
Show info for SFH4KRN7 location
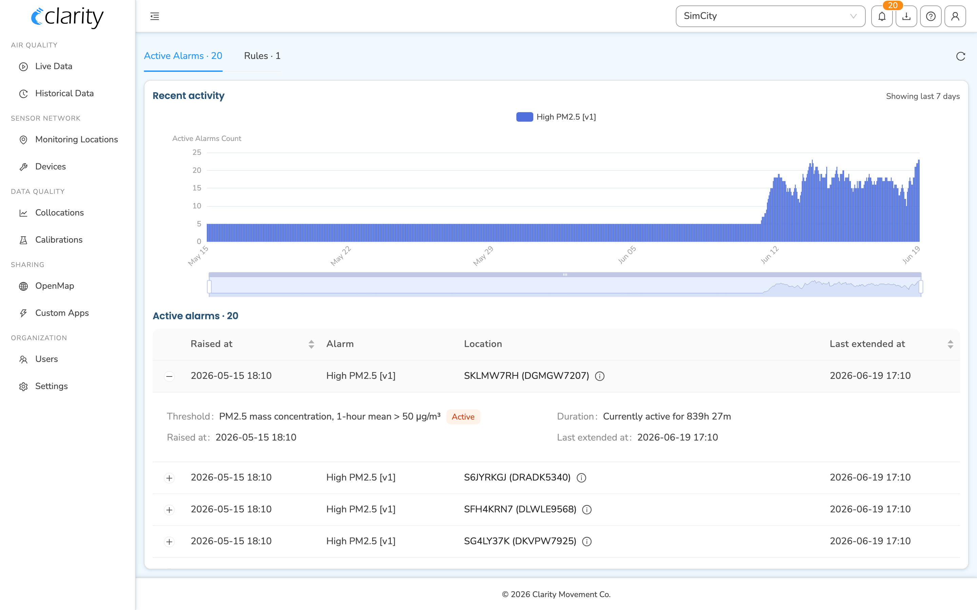[x=587, y=510]
